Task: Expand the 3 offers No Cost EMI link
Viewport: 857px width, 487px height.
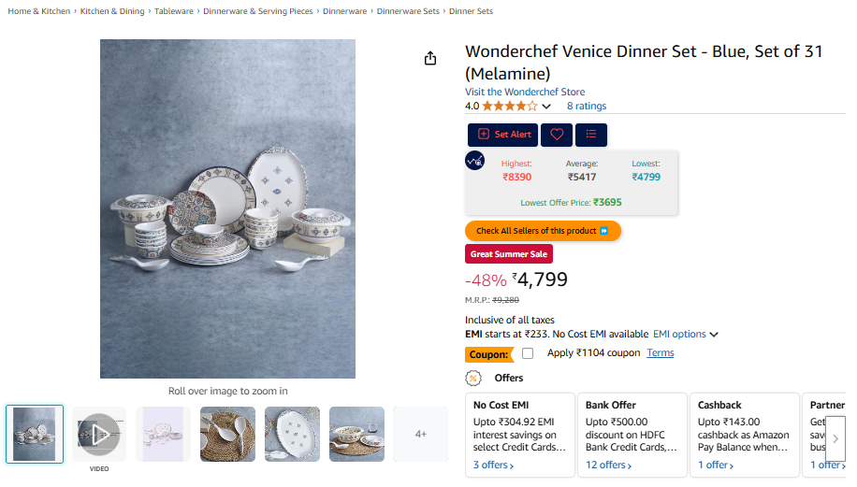Action: [493, 465]
